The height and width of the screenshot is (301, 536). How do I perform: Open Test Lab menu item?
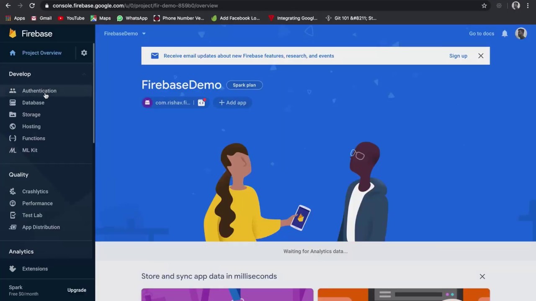coord(32,215)
